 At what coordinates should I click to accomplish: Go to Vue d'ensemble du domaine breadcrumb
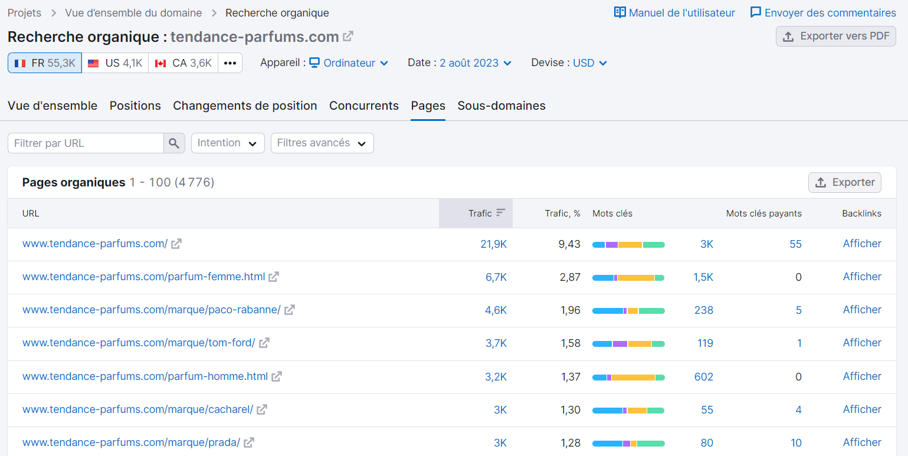[x=133, y=12]
